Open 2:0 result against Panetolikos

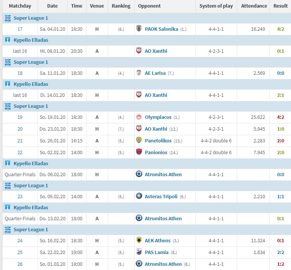pos(280,141)
